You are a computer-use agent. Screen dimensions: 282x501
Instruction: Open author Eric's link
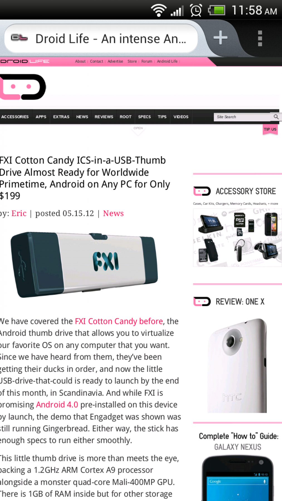click(19, 213)
